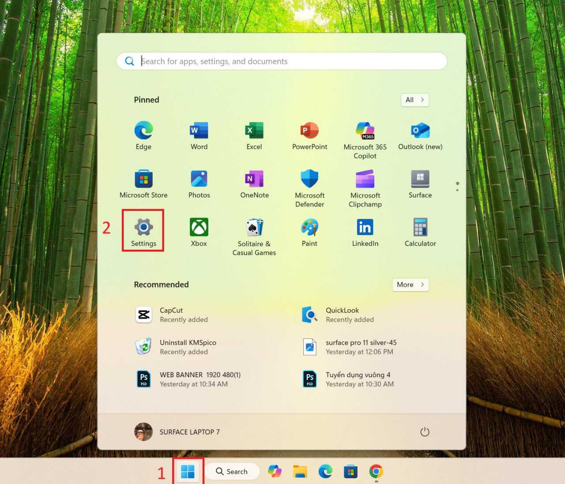Image resolution: width=565 pixels, height=484 pixels.
Task: Go to the next pinned apps page dot
Action: tap(457, 190)
